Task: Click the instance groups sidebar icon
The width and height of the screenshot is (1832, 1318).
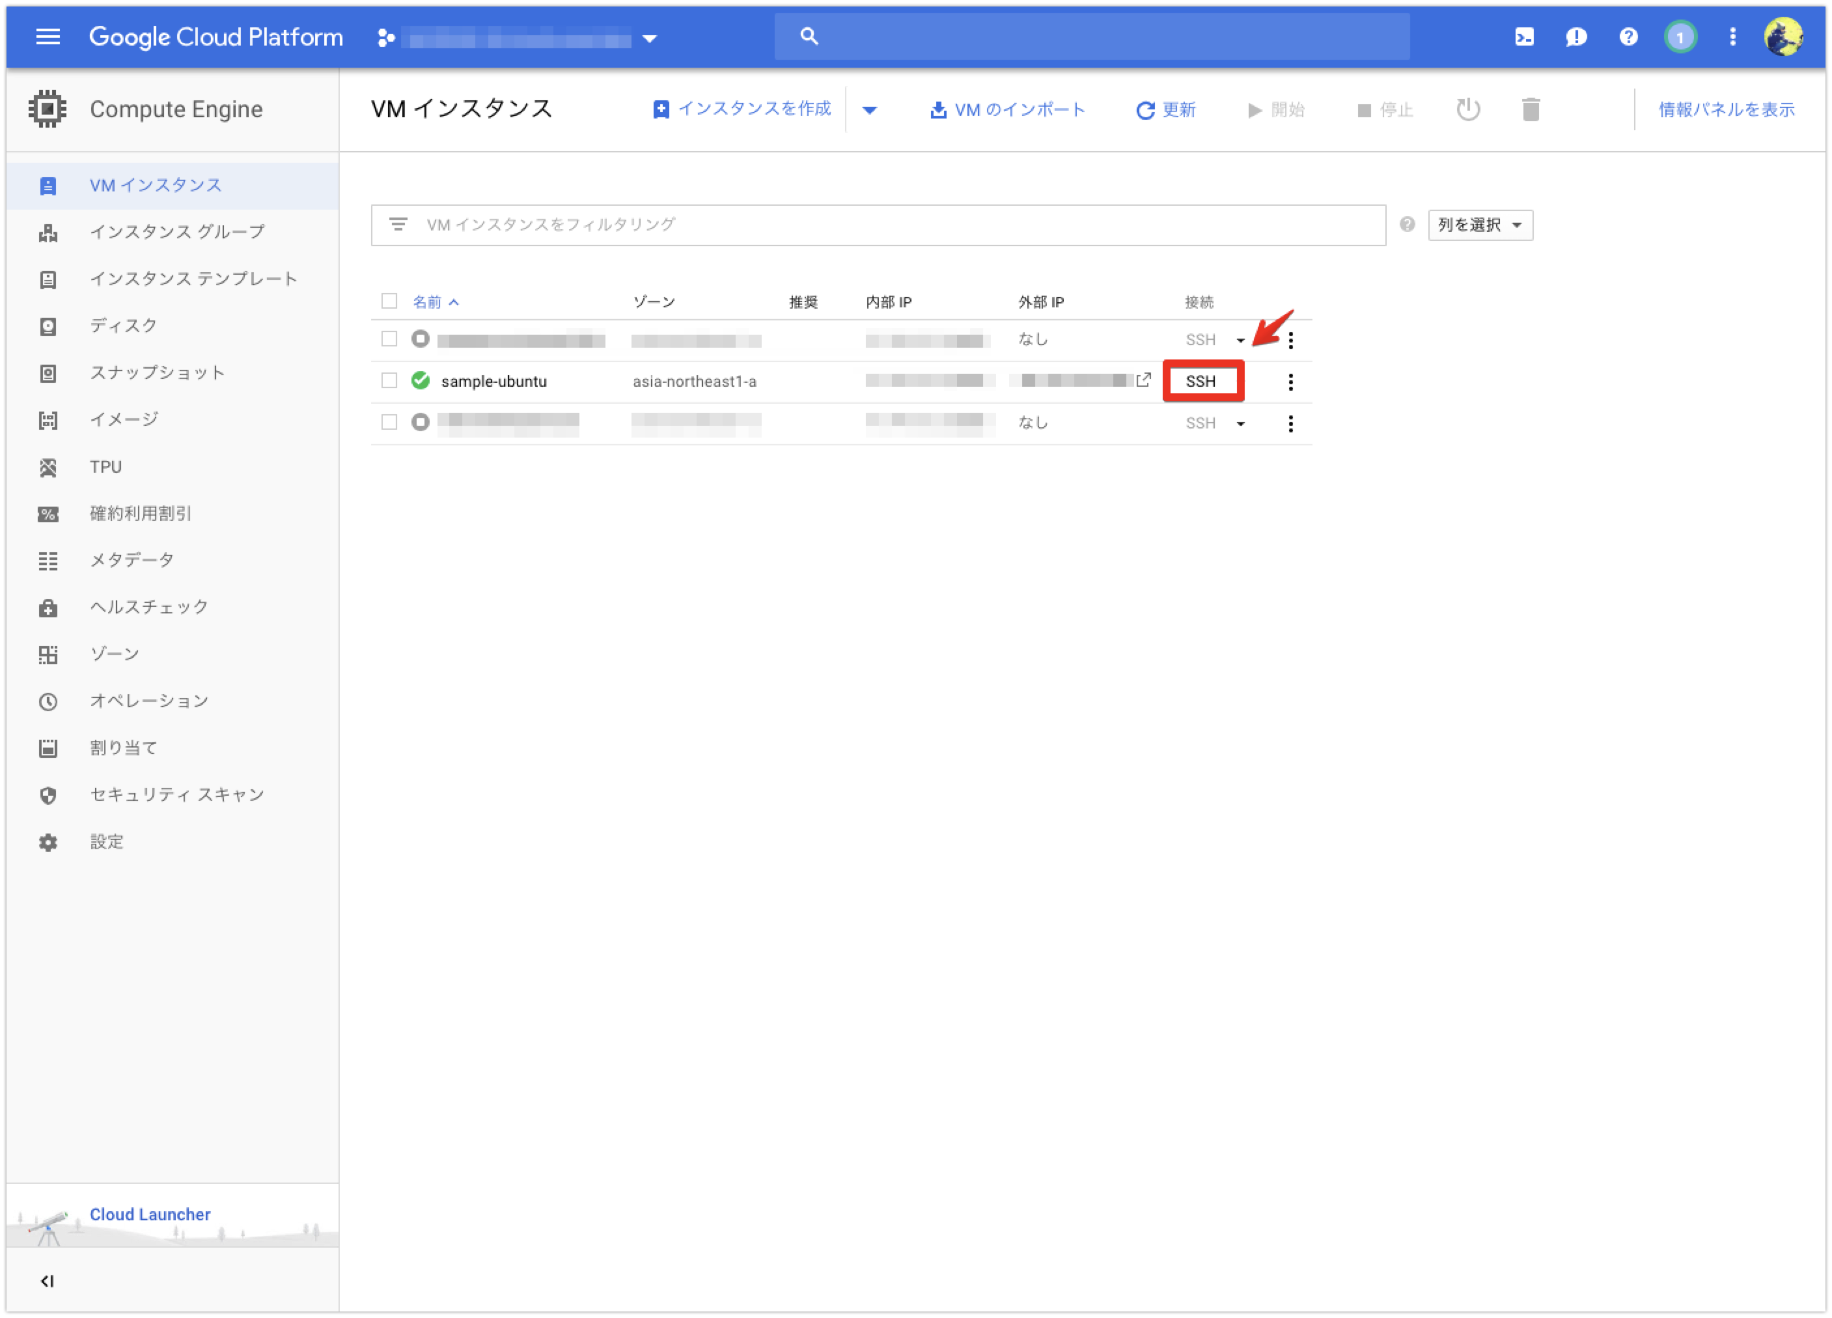Action: (x=44, y=231)
